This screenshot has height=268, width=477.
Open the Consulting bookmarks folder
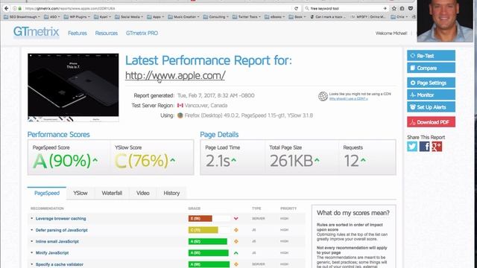[215, 17]
